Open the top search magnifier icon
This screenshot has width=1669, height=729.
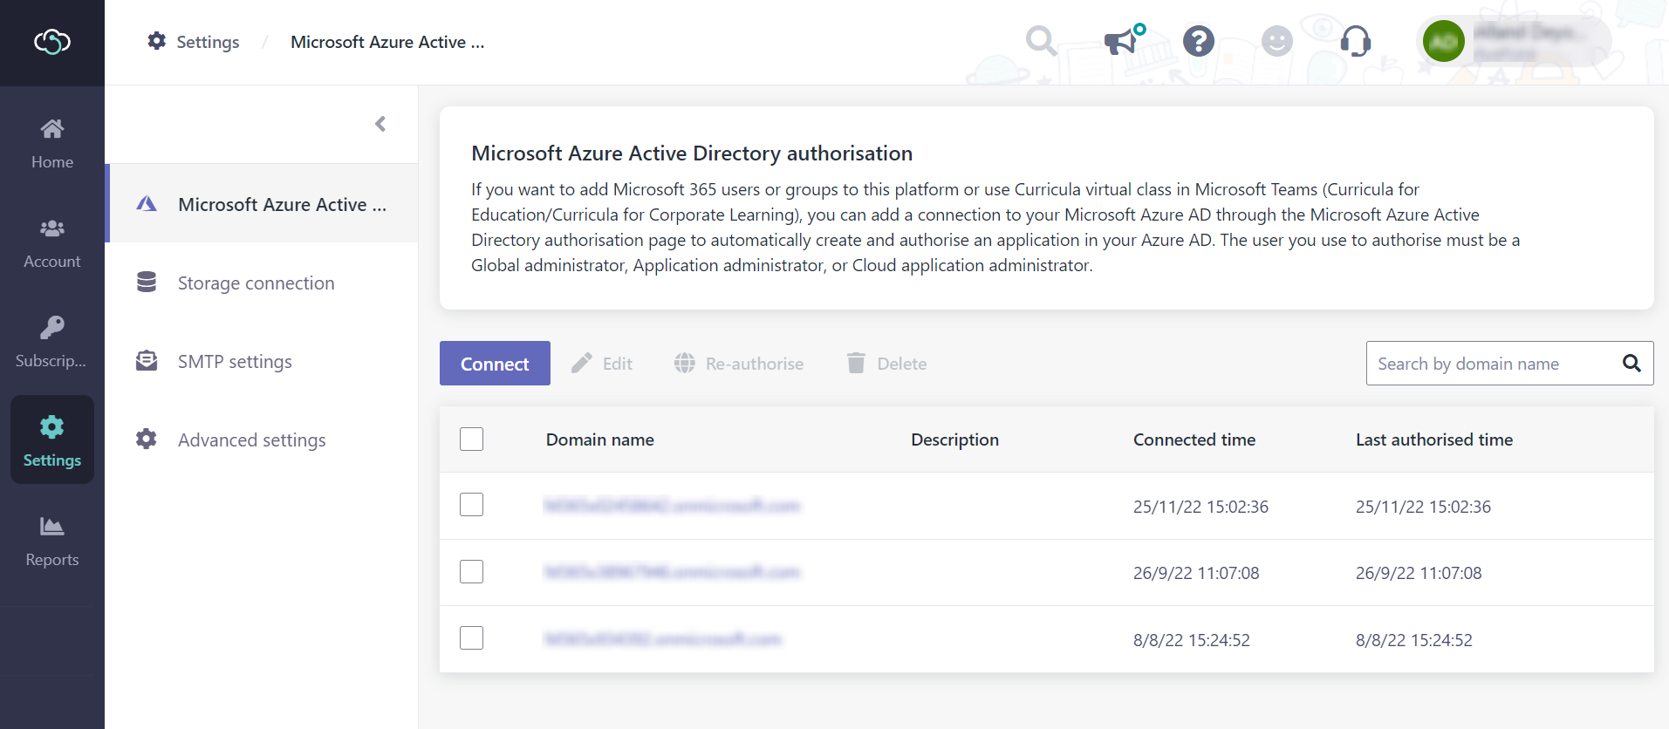point(1041,40)
